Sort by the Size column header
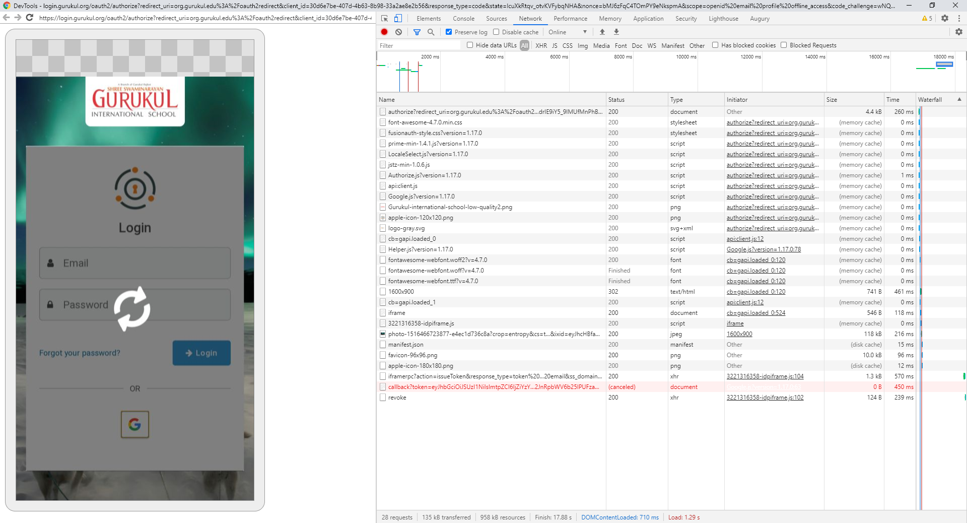 point(854,99)
